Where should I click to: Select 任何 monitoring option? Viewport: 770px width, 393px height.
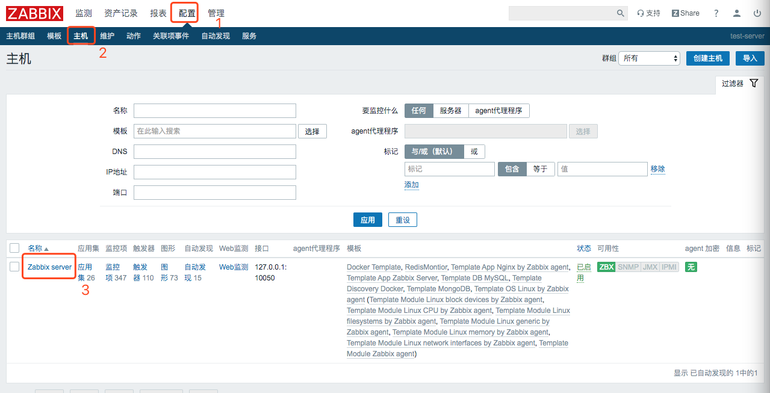(x=418, y=111)
